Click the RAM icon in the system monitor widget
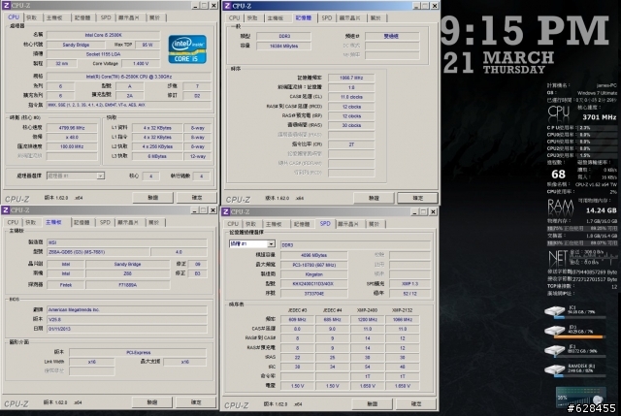This screenshot has width=621, height=416. click(x=561, y=207)
